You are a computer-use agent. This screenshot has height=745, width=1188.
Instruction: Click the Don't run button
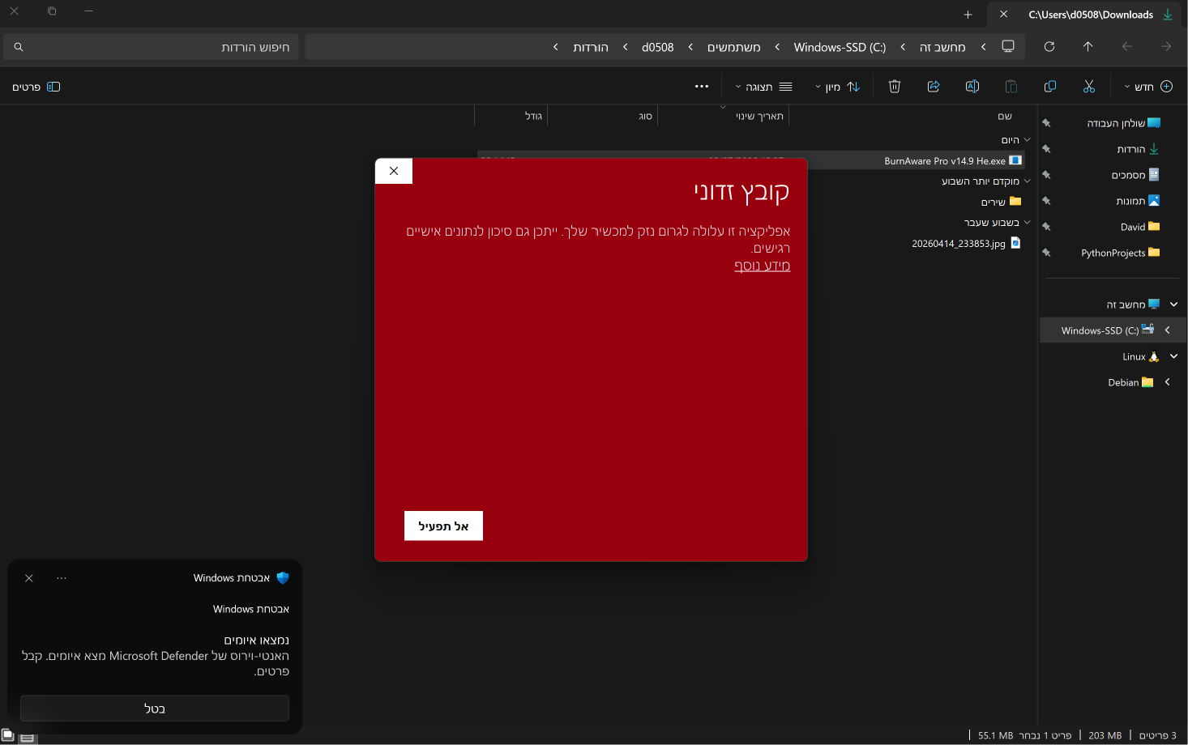[x=443, y=526]
